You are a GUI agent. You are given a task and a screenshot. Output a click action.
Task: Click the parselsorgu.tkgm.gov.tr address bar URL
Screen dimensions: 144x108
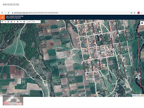point(36,13)
